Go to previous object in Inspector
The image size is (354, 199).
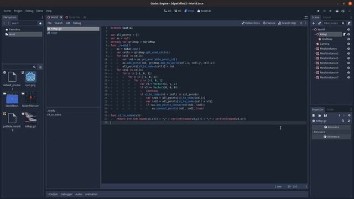[x=339, y=116]
